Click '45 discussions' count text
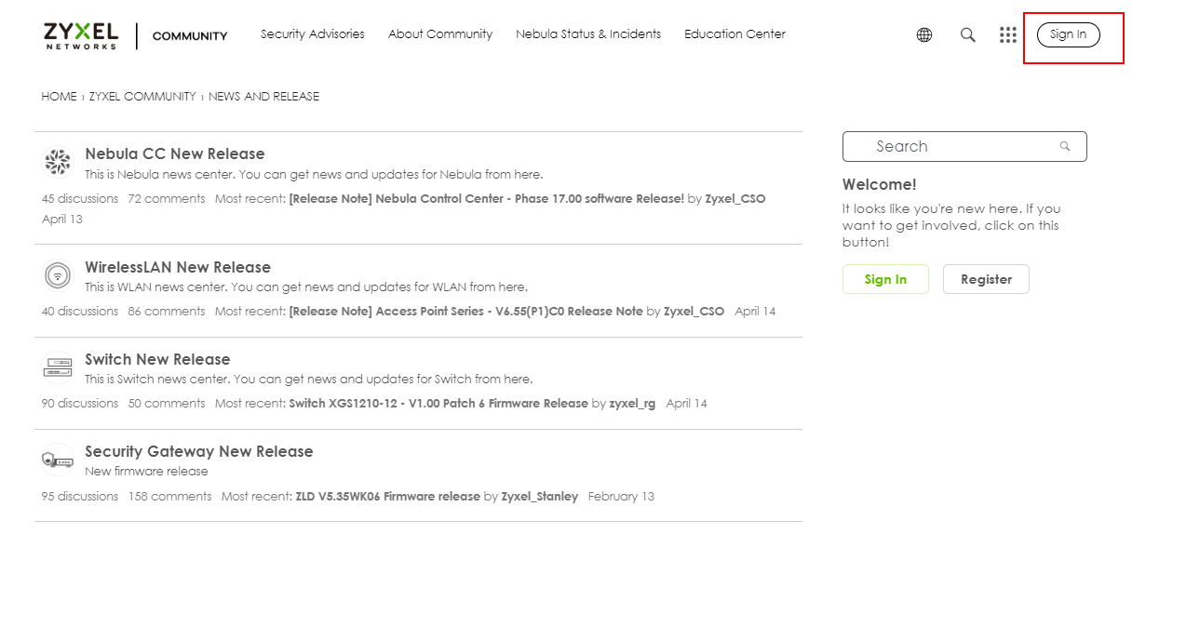This screenshot has height=627, width=1186. point(80,199)
